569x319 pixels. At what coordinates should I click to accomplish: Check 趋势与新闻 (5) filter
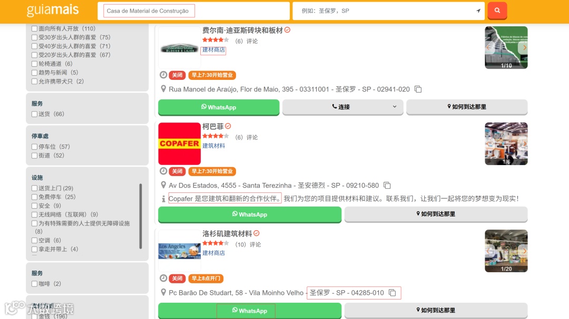tap(34, 73)
